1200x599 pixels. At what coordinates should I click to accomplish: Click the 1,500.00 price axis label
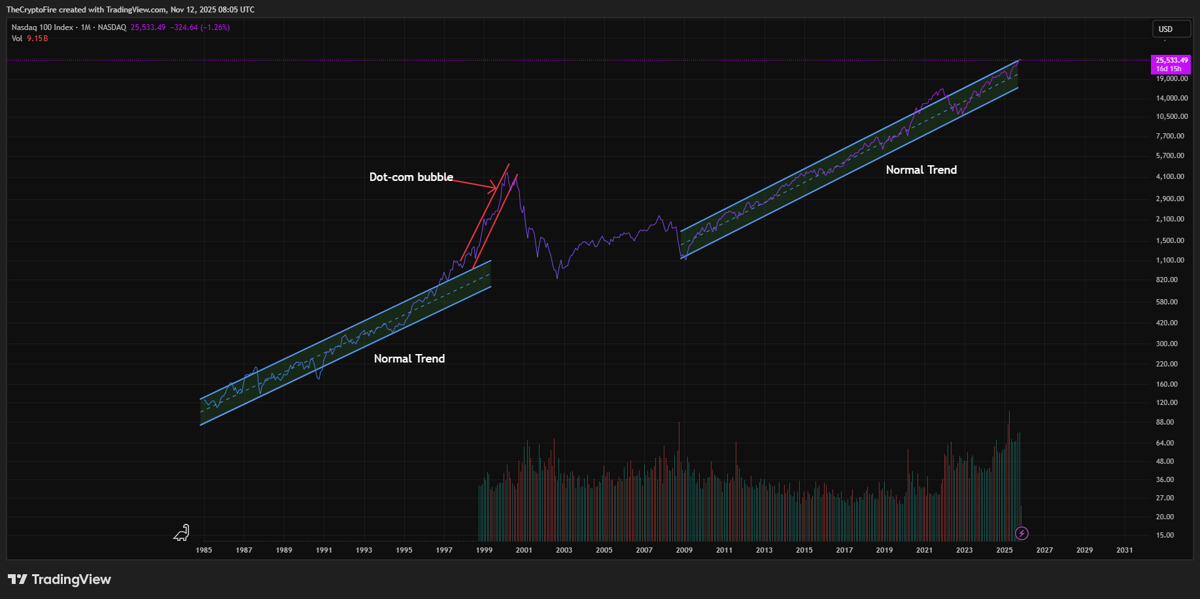pos(1170,241)
